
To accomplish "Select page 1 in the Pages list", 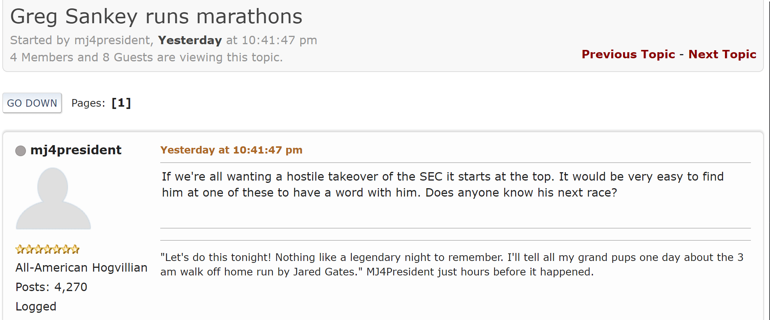I will tap(121, 103).
